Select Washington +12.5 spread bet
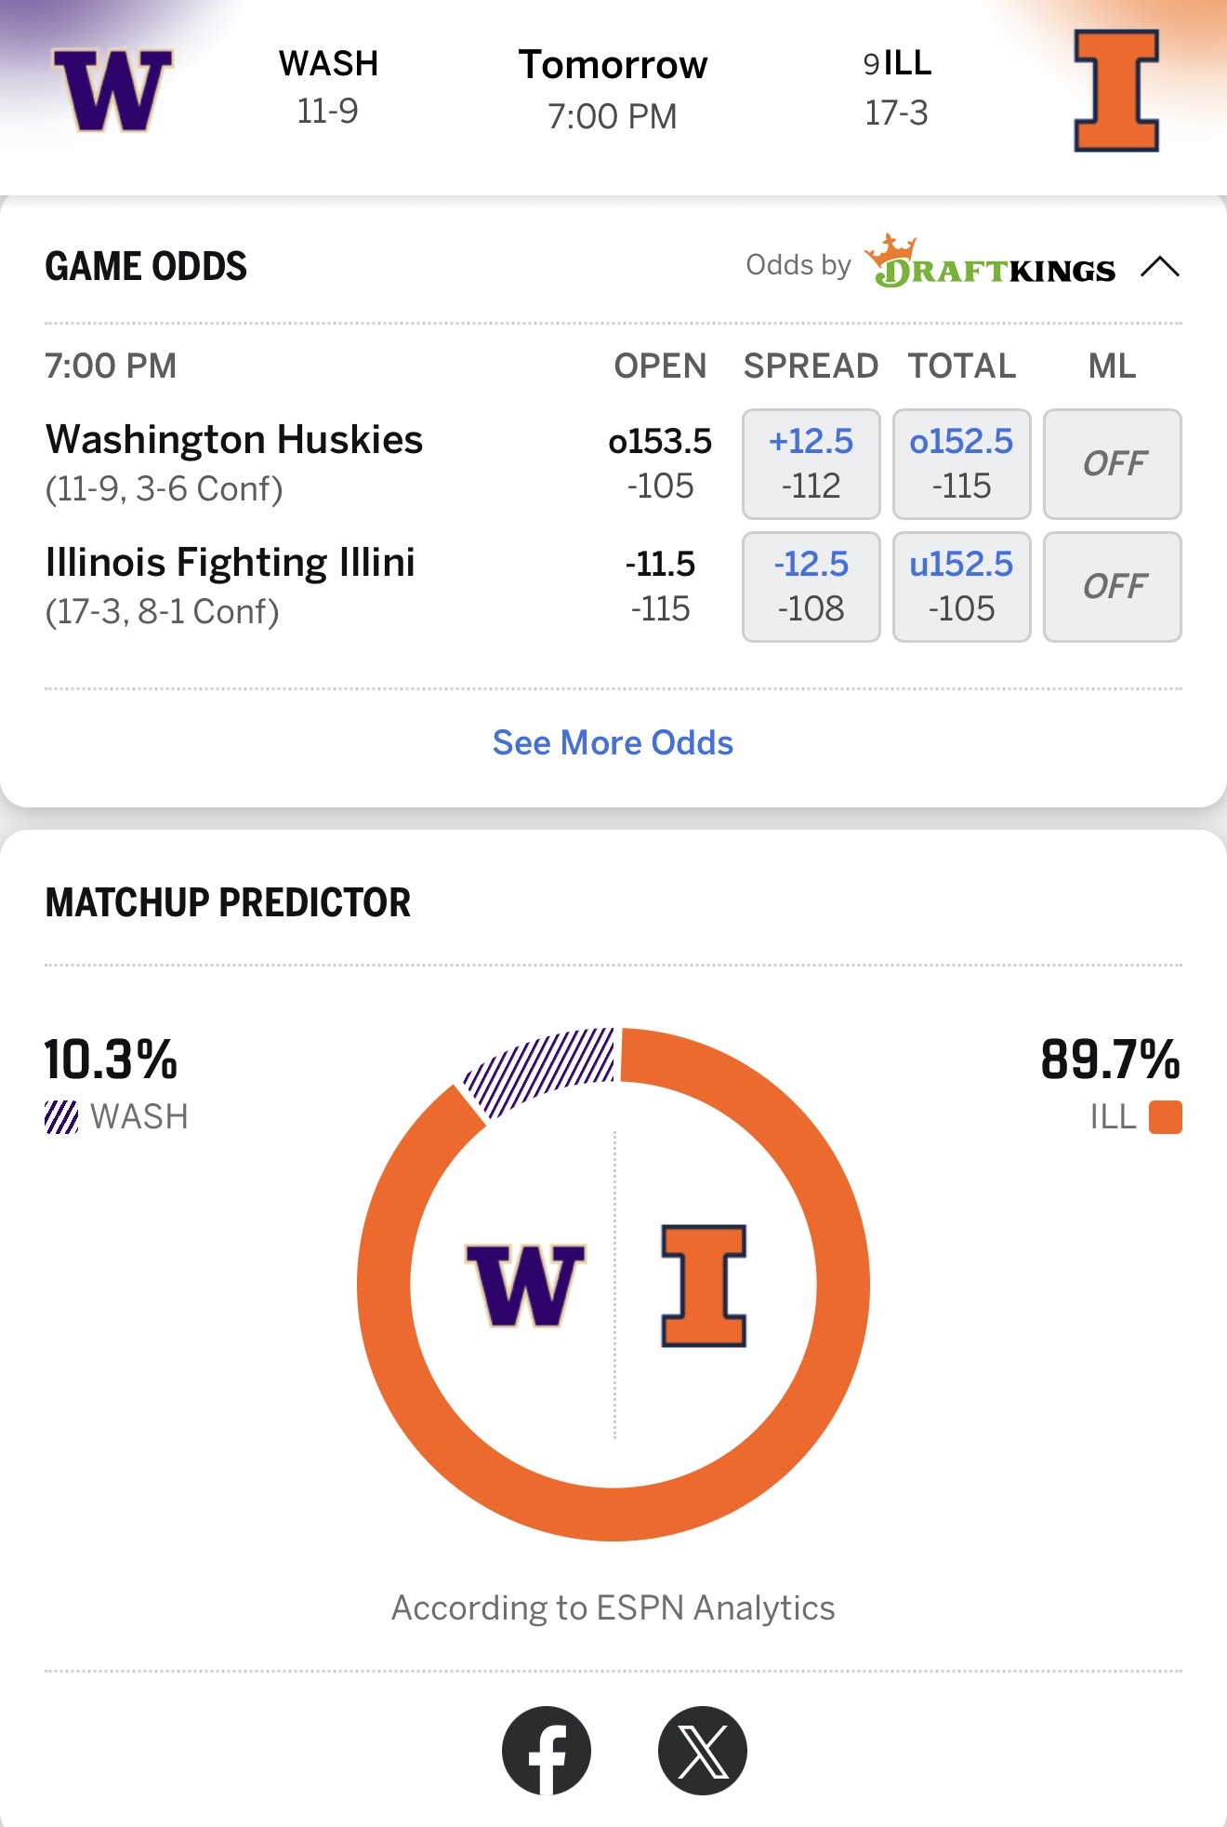Viewport: 1227px width, 1827px height. click(811, 463)
